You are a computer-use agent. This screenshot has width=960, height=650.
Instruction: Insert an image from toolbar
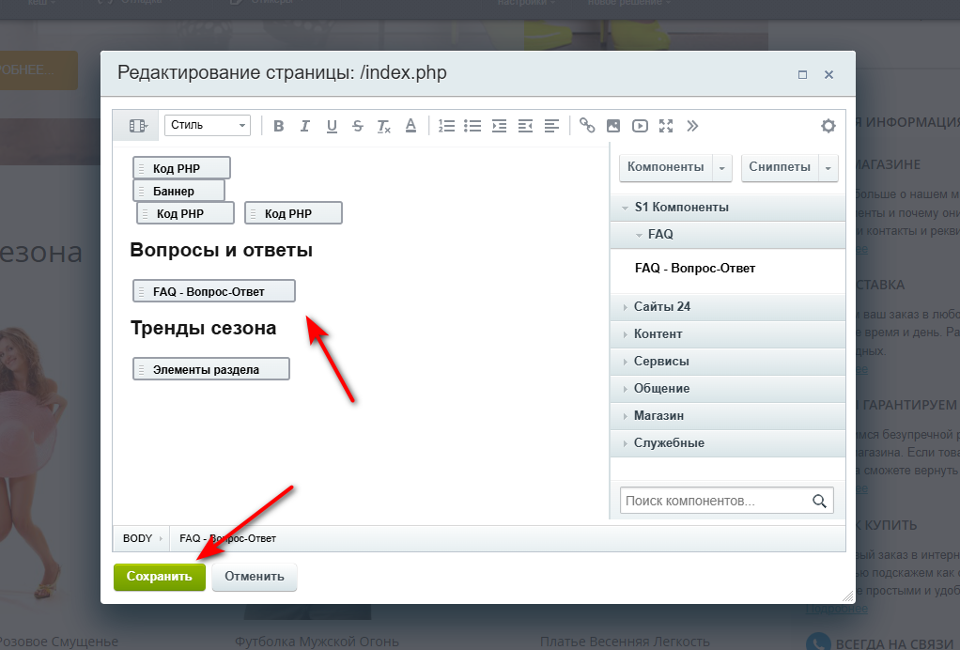click(x=613, y=126)
